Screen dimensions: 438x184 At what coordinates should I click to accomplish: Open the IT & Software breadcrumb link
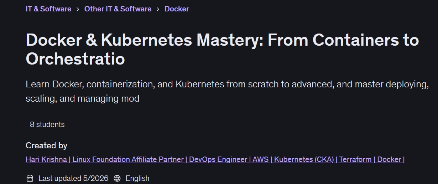pos(48,9)
